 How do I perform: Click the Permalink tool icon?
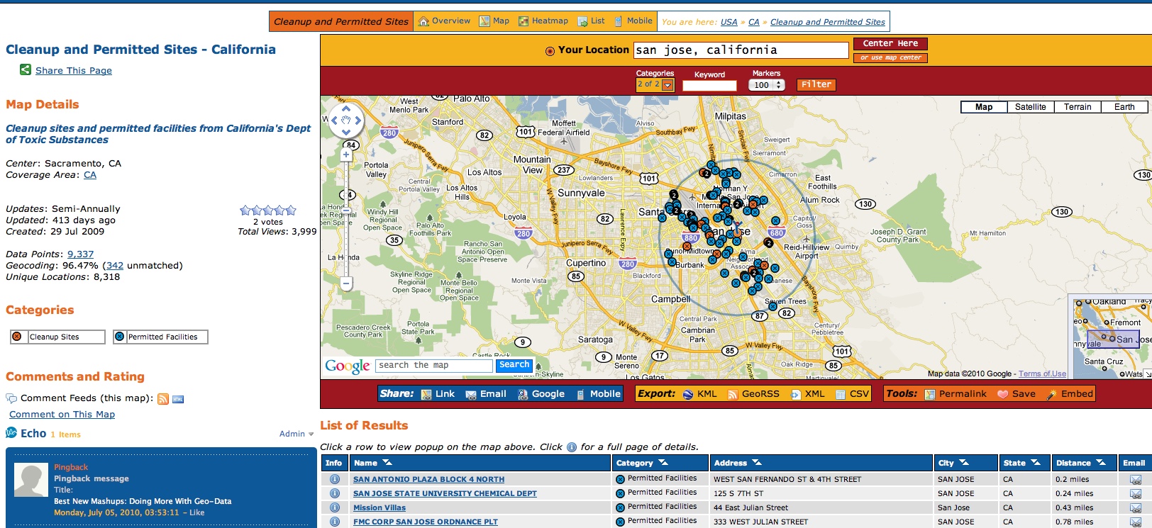click(x=930, y=395)
